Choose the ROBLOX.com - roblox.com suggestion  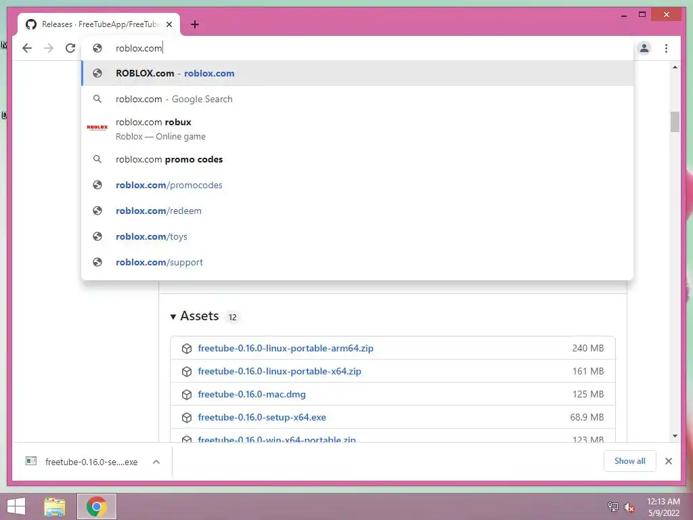point(357,73)
